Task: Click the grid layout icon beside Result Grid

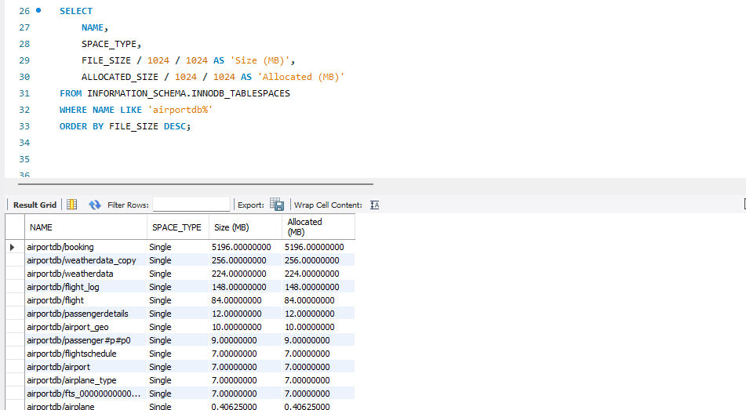Action: [72, 205]
